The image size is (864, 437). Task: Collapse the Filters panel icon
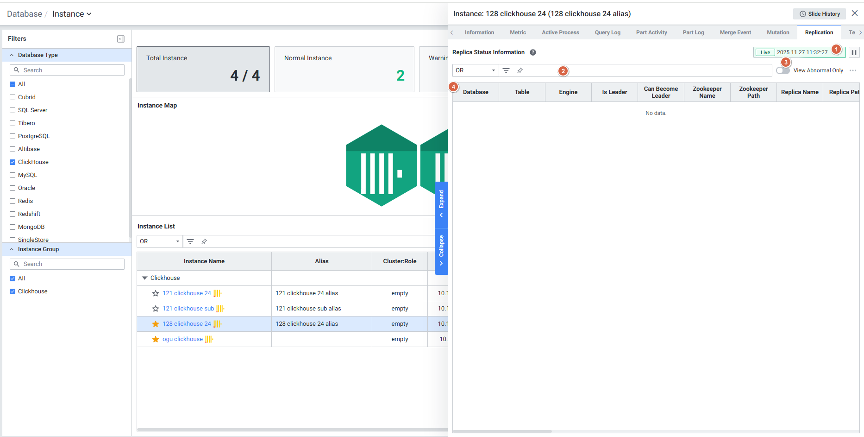121,39
